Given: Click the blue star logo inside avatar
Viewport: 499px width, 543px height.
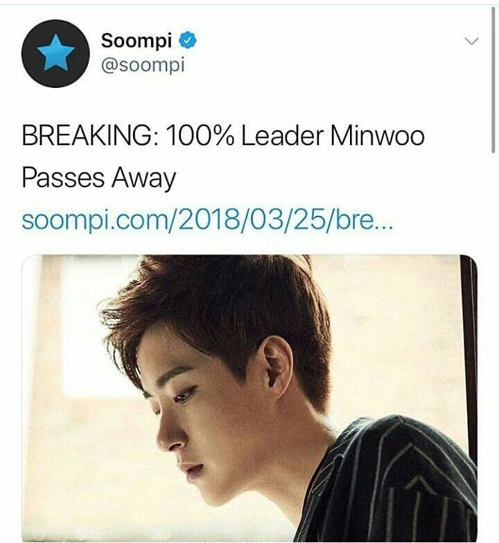Looking at the screenshot, I should point(55,51).
